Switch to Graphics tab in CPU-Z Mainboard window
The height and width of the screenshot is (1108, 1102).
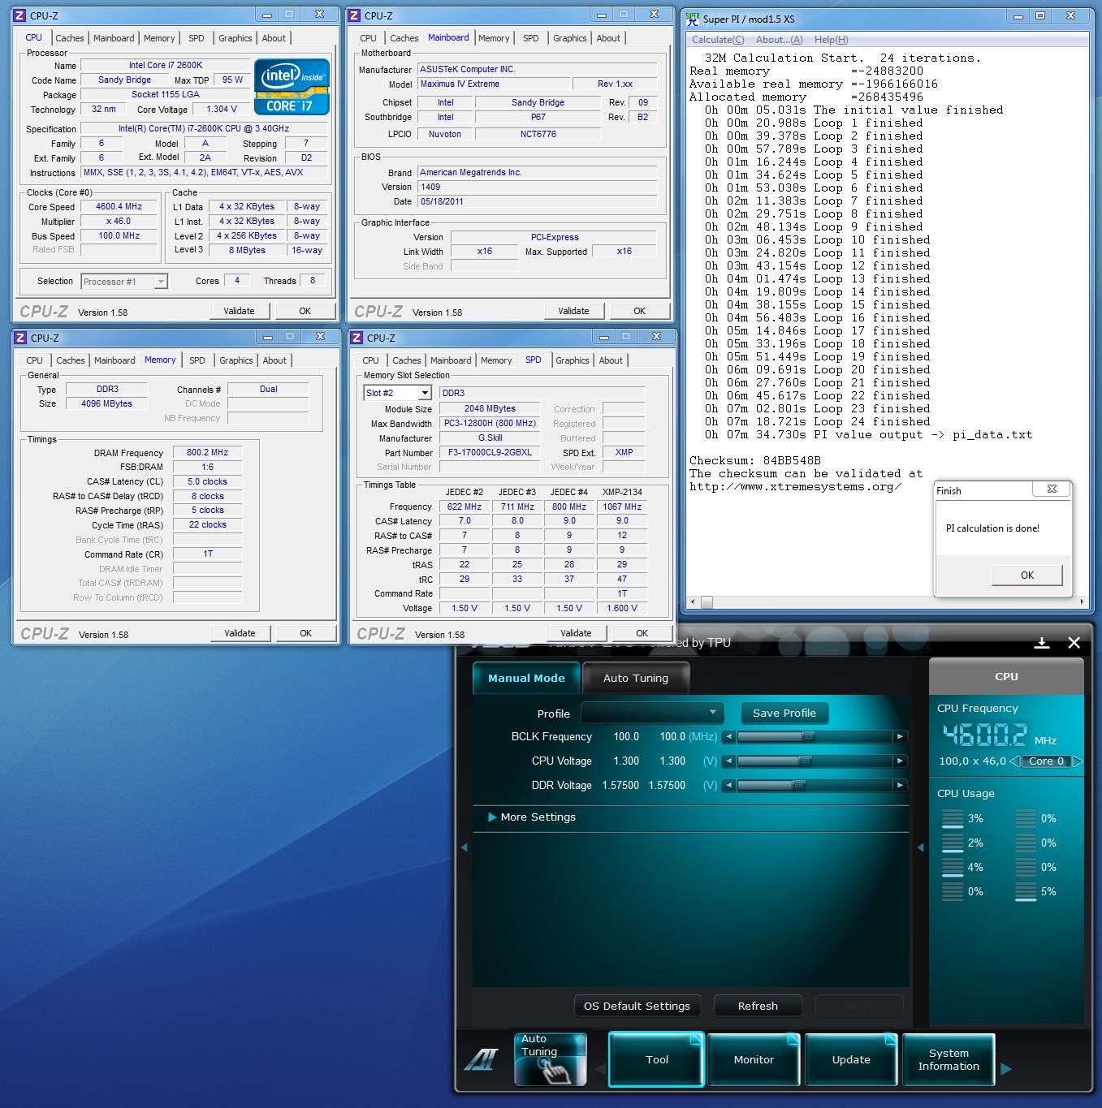(x=570, y=38)
